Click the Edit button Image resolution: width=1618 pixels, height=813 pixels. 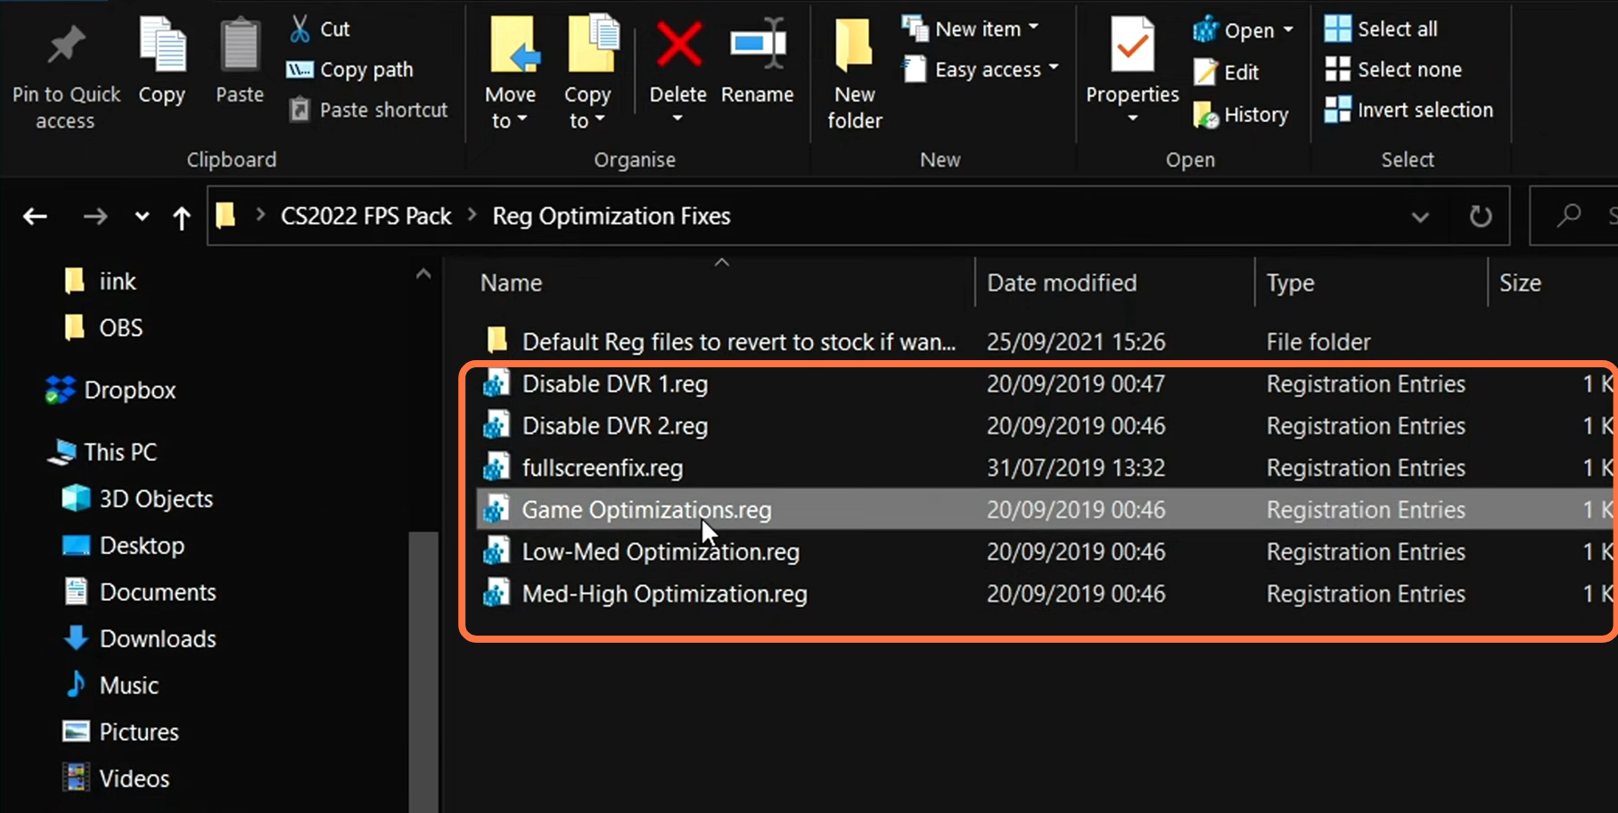tap(1227, 72)
